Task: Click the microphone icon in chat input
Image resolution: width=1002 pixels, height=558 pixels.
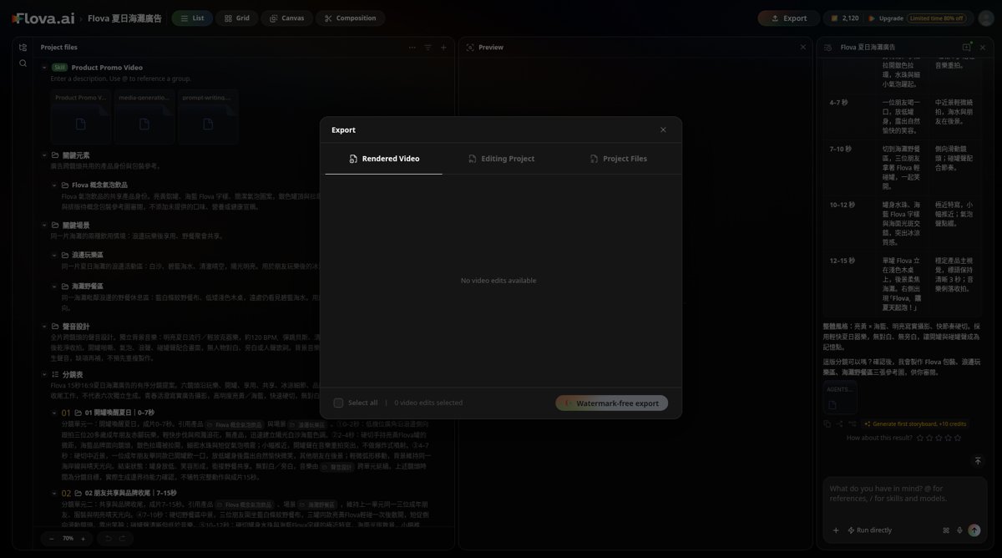Action: (x=959, y=530)
